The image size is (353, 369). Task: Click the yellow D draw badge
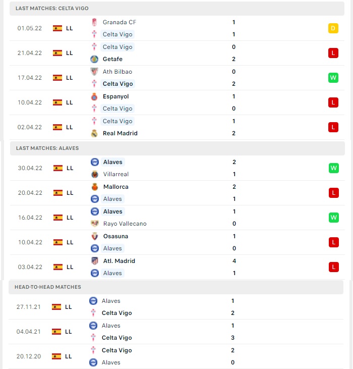click(x=333, y=28)
